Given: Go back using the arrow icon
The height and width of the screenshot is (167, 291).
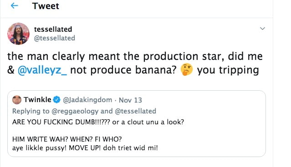Looking at the screenshot, I should click(x=14, y=6).
